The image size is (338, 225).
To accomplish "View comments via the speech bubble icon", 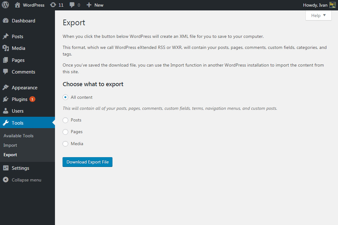I will click(x=75, y=5).
